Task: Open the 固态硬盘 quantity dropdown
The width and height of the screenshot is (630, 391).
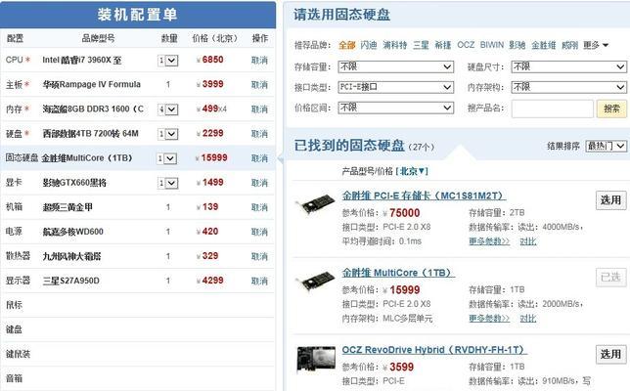Action: pyautogui.click(x=166, y=158)
